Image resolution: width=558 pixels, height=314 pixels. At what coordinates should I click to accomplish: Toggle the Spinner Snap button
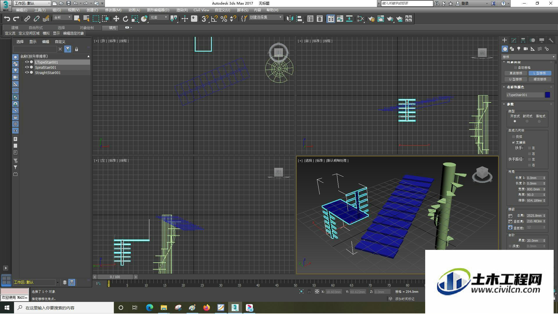233,19
